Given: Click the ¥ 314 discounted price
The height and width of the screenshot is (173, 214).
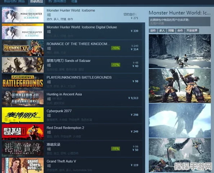Looking at the screenshot, I should click(x=134, y=49).
